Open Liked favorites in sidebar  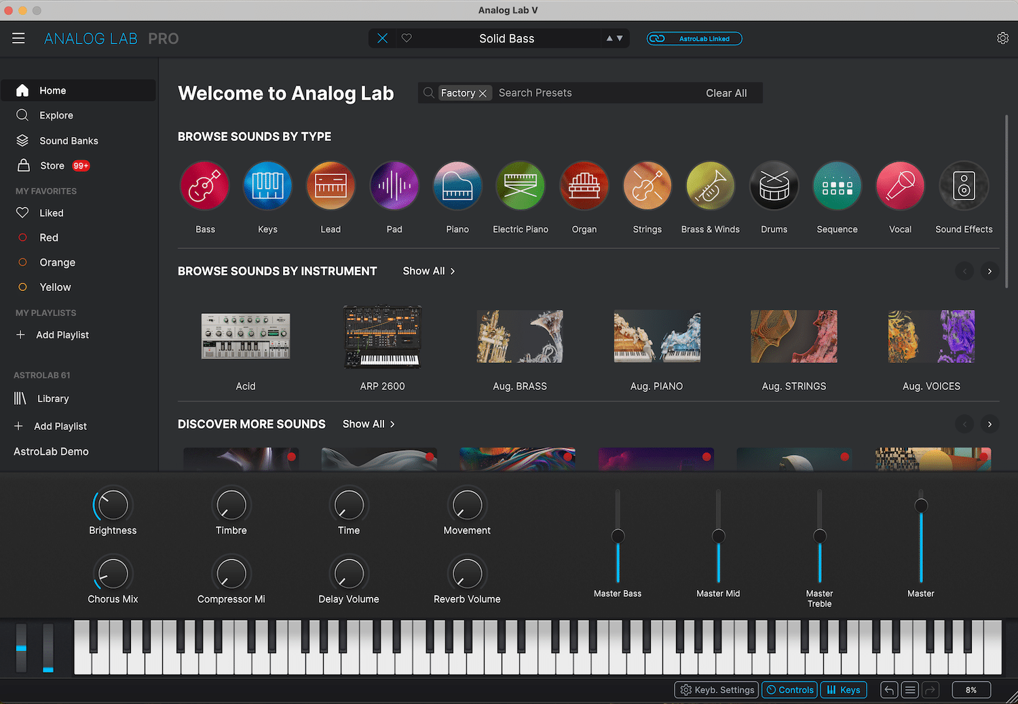click(x=79, y=213)
